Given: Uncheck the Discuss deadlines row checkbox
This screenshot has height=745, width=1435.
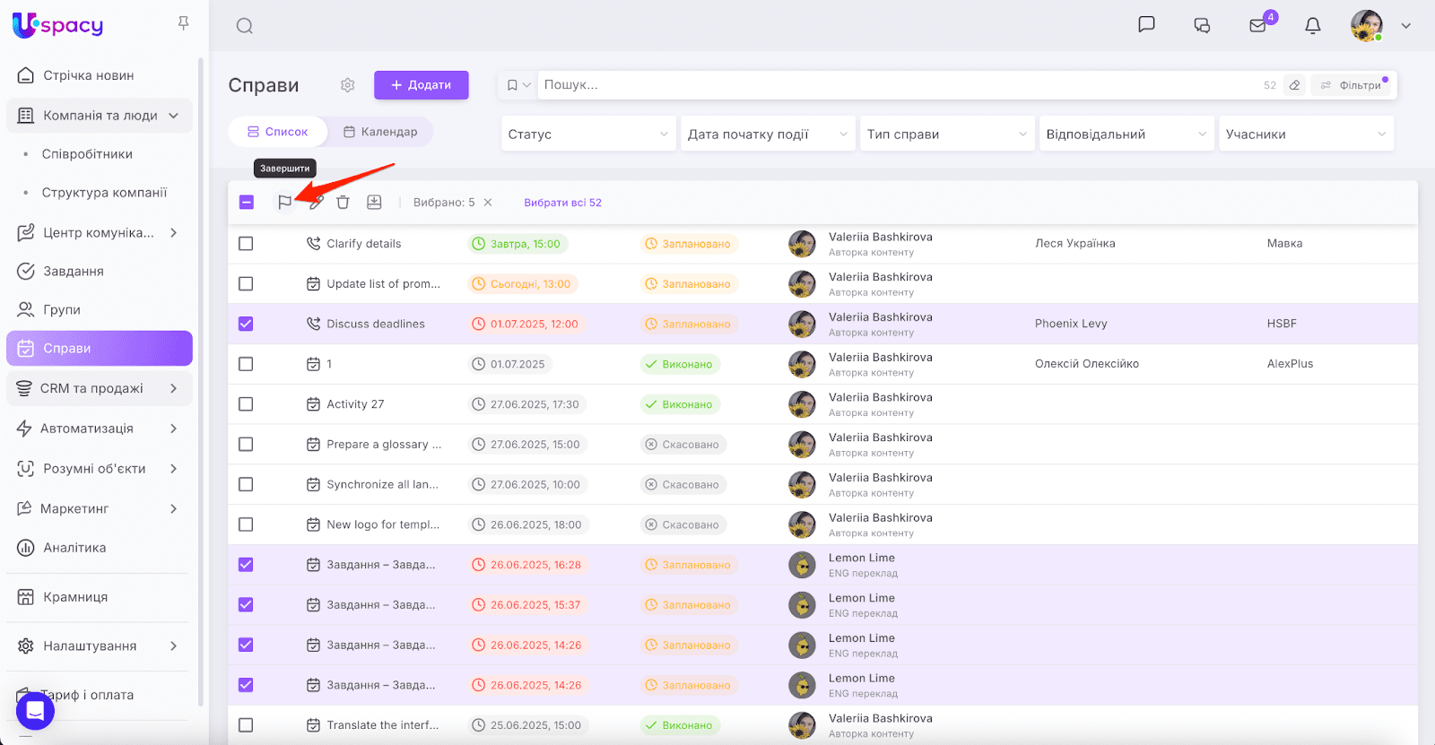Looking at the screenshot, I should click(x=246, y=324).
